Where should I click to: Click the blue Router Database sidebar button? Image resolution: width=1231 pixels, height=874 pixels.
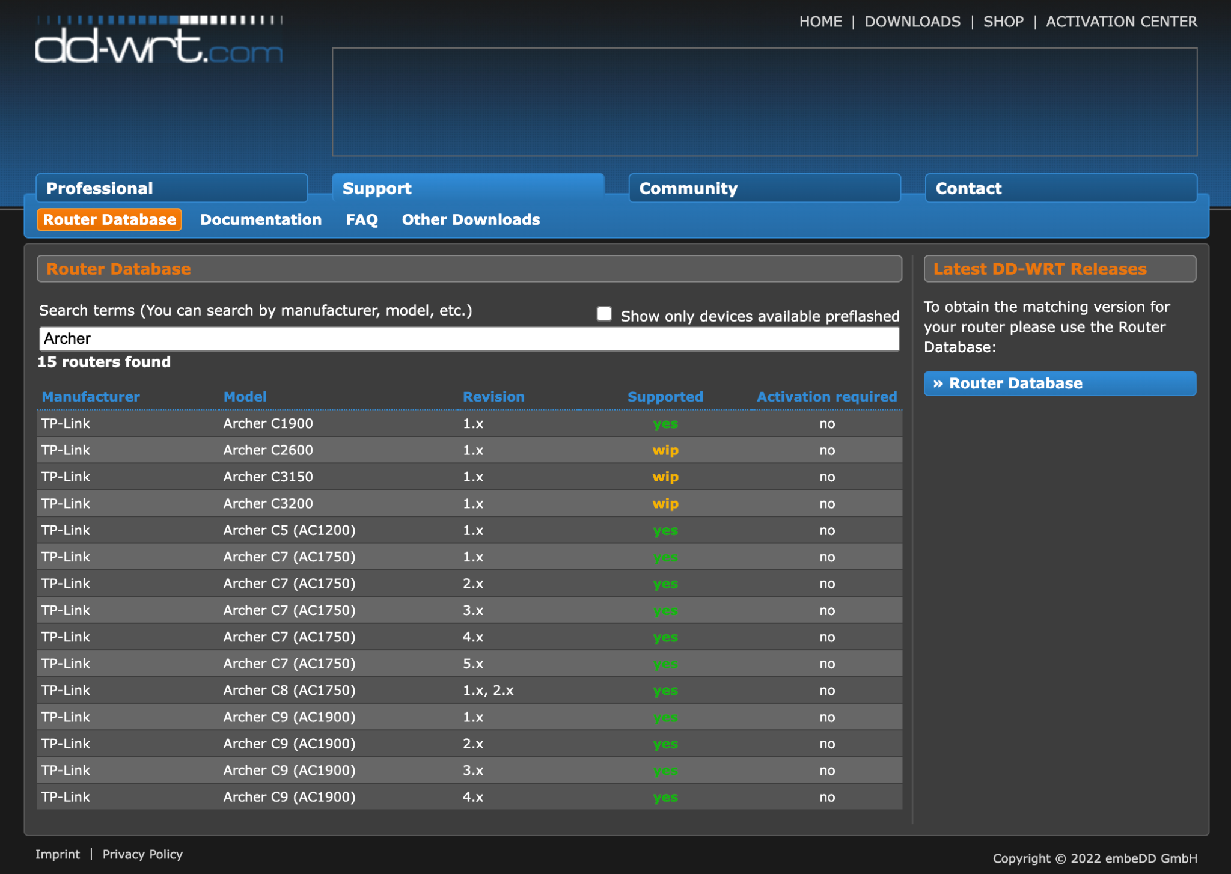click(1060, 384)
